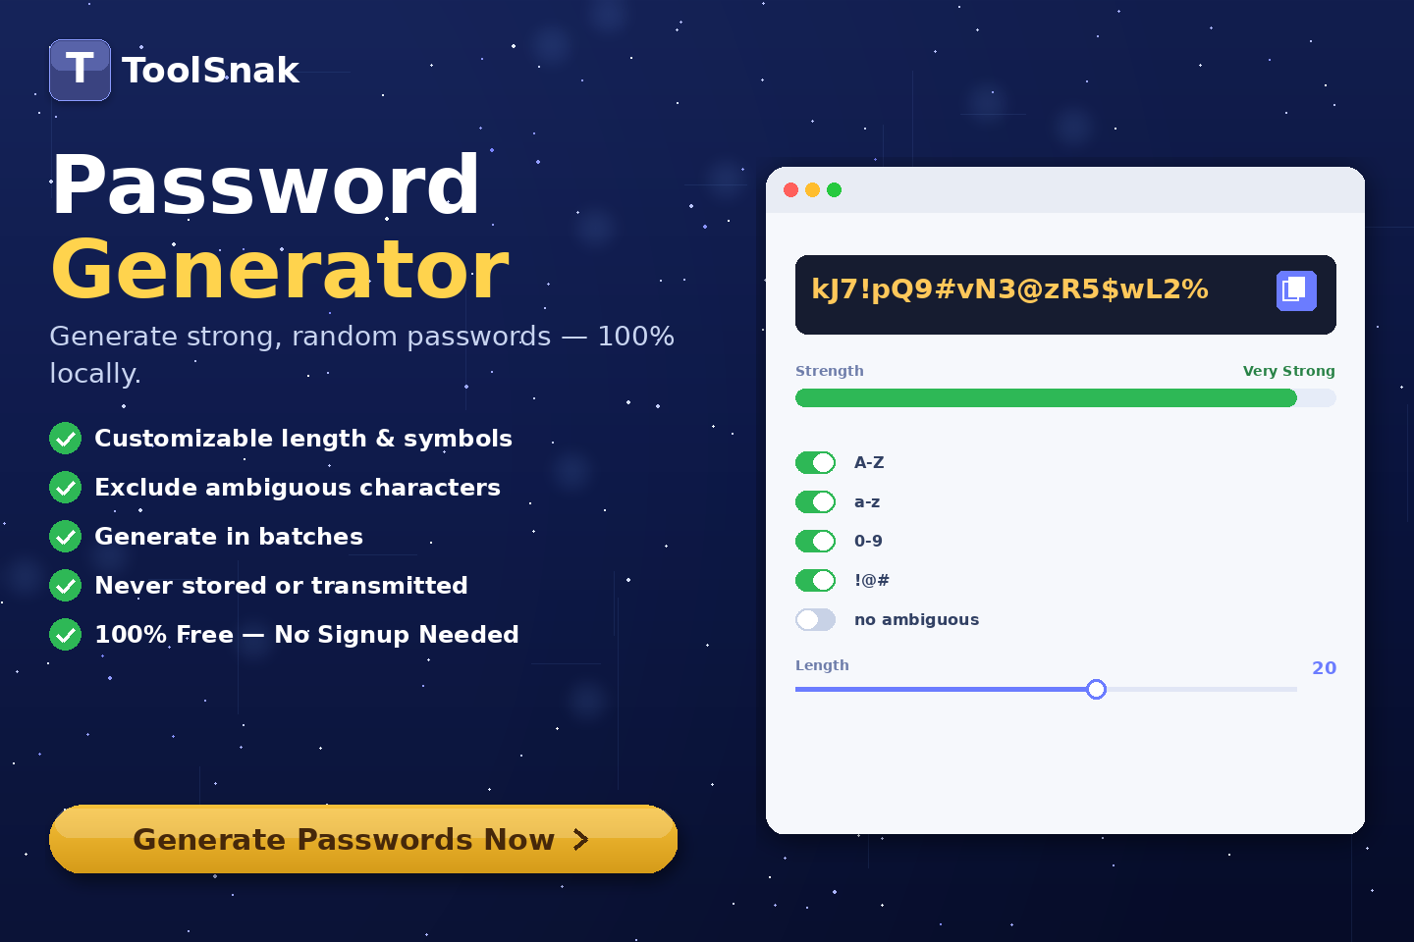Enable the no ambiguous option

816,619
